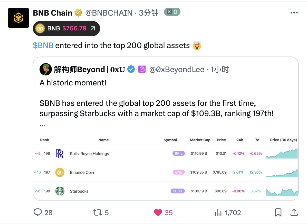The image size is (307, 224).
Task: Open the BNB Chain profile avatar
Action: pos(18,18)
